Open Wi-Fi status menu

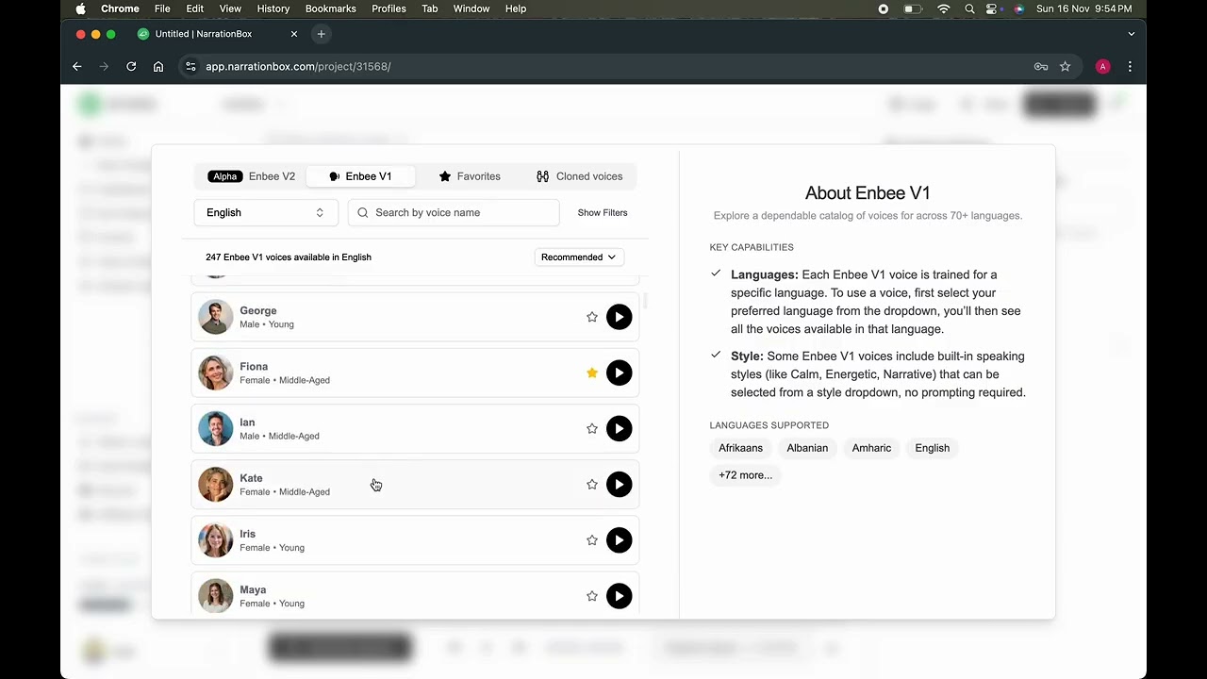click(943, 8)
